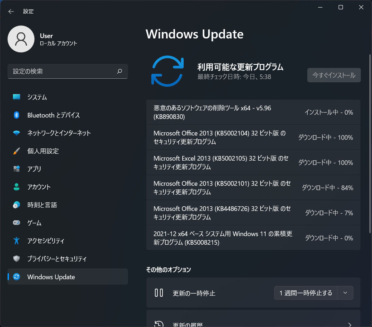Click the Bluetooth icon in sidebar
The image size is (372, 327).
pos(17,115)
